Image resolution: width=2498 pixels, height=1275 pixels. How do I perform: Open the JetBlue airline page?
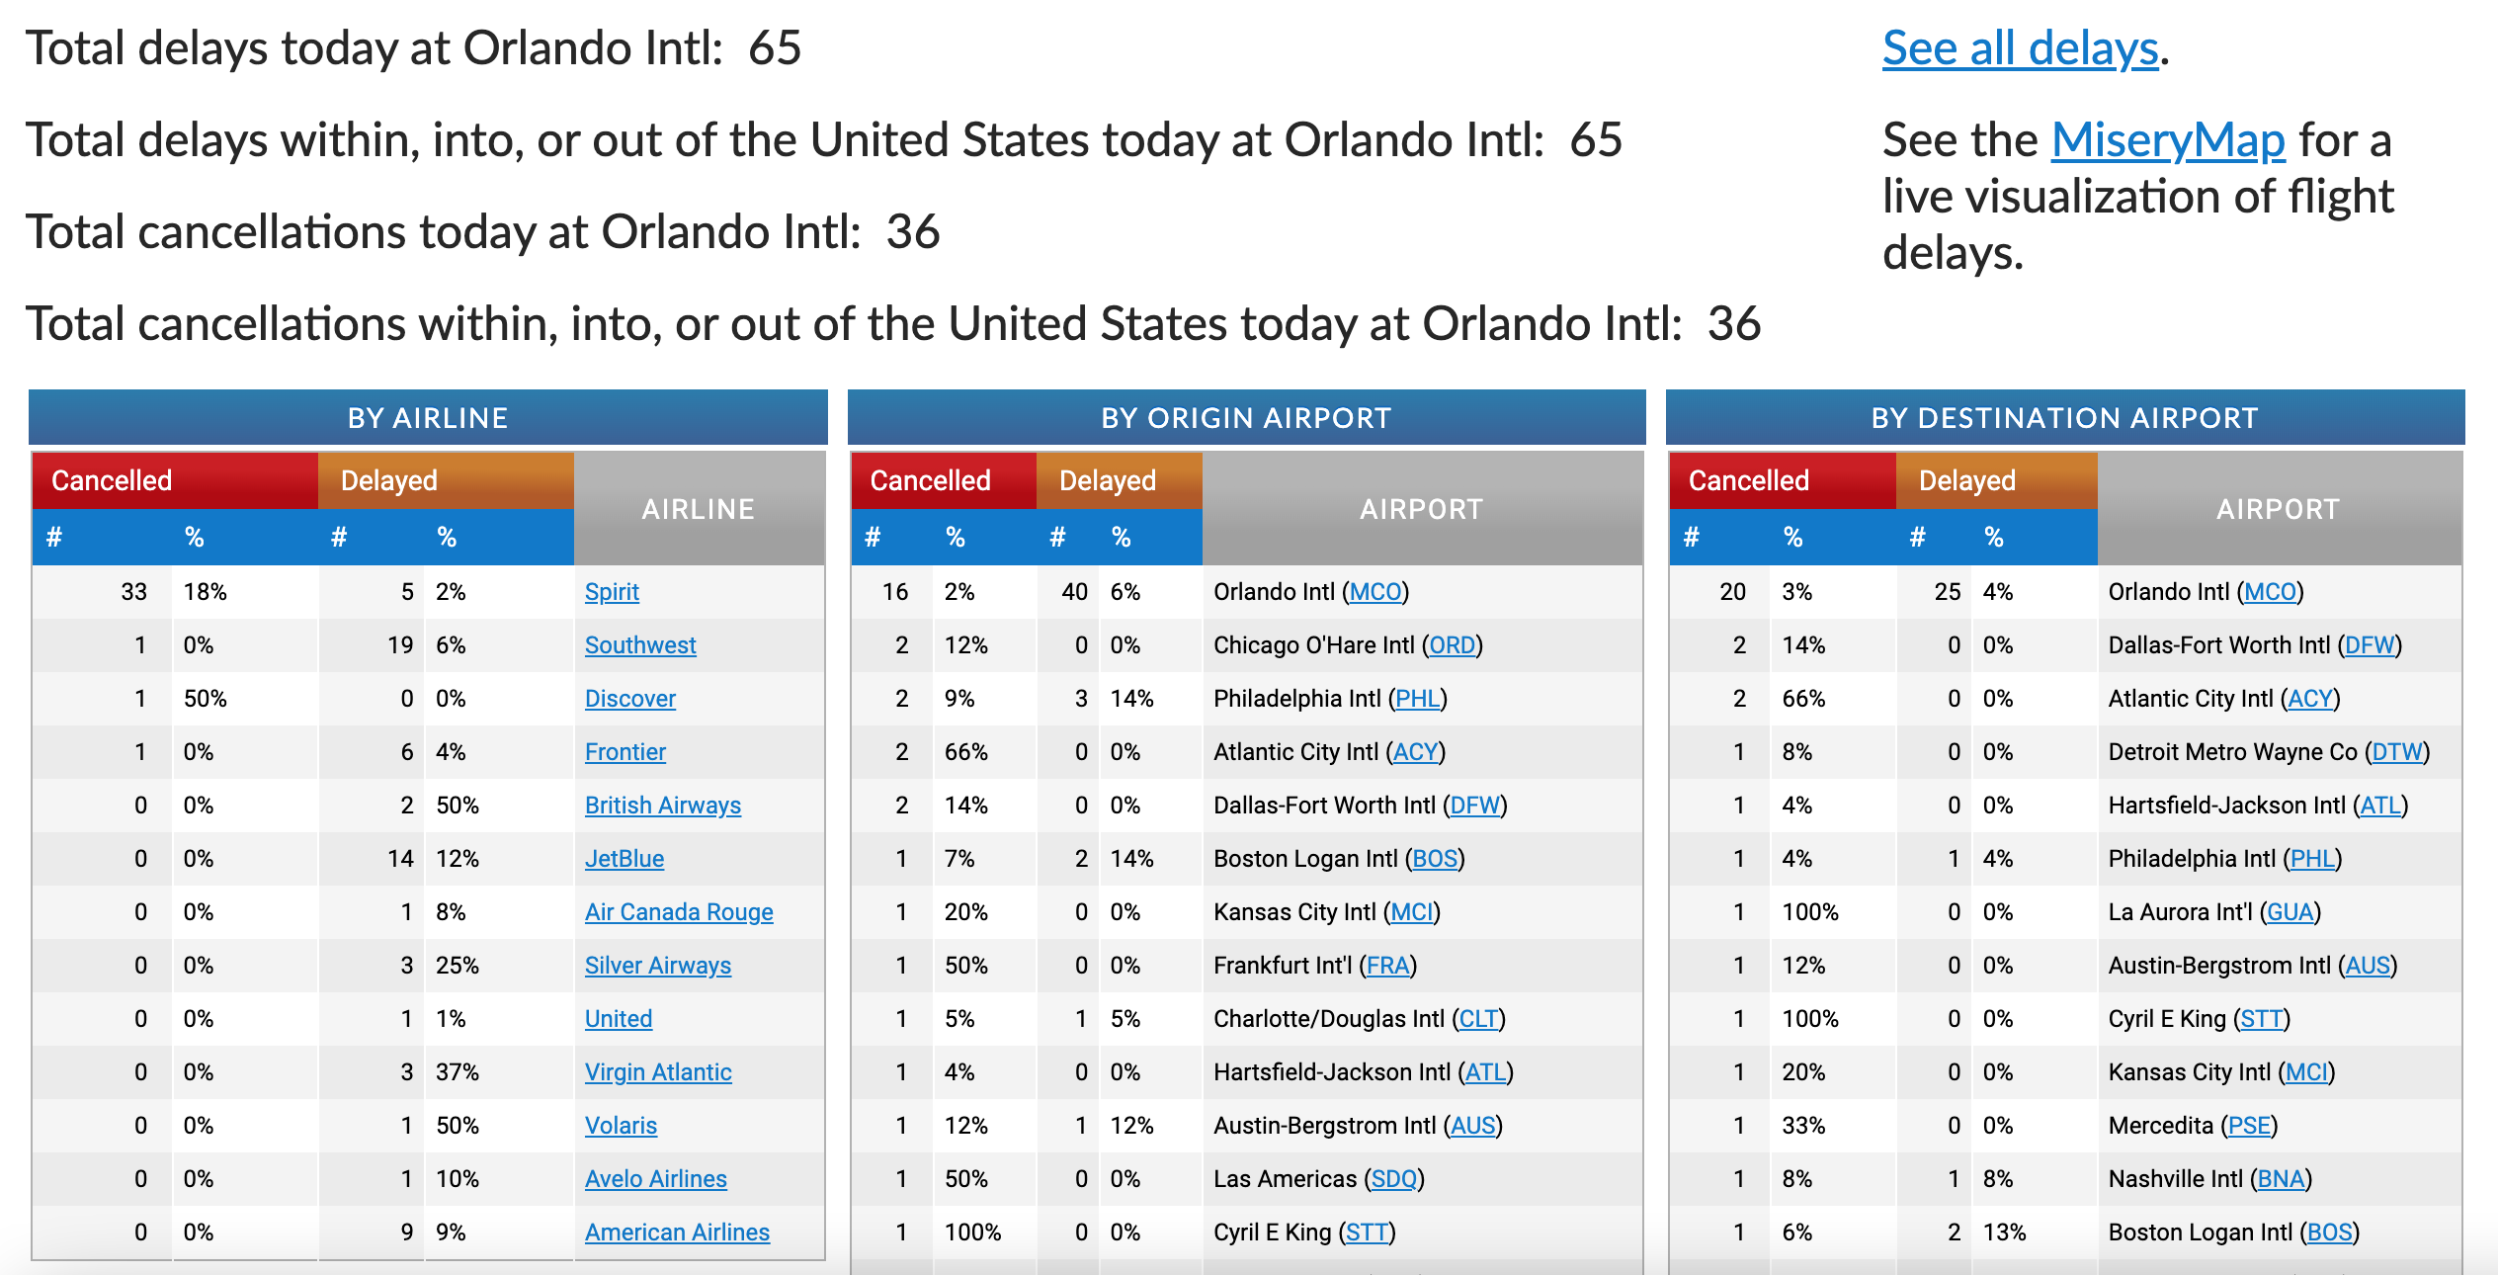click(624, 859)
